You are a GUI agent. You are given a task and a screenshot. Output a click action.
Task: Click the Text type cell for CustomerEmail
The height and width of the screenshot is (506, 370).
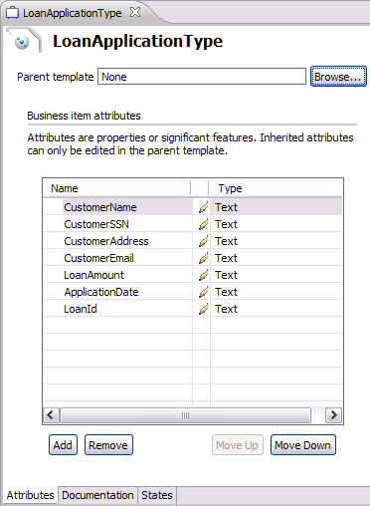[x=276, y=258]
